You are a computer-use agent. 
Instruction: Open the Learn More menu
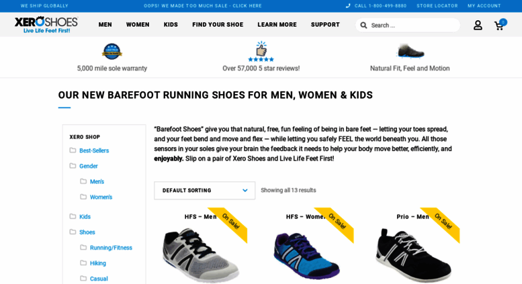(x=277, y=25)
